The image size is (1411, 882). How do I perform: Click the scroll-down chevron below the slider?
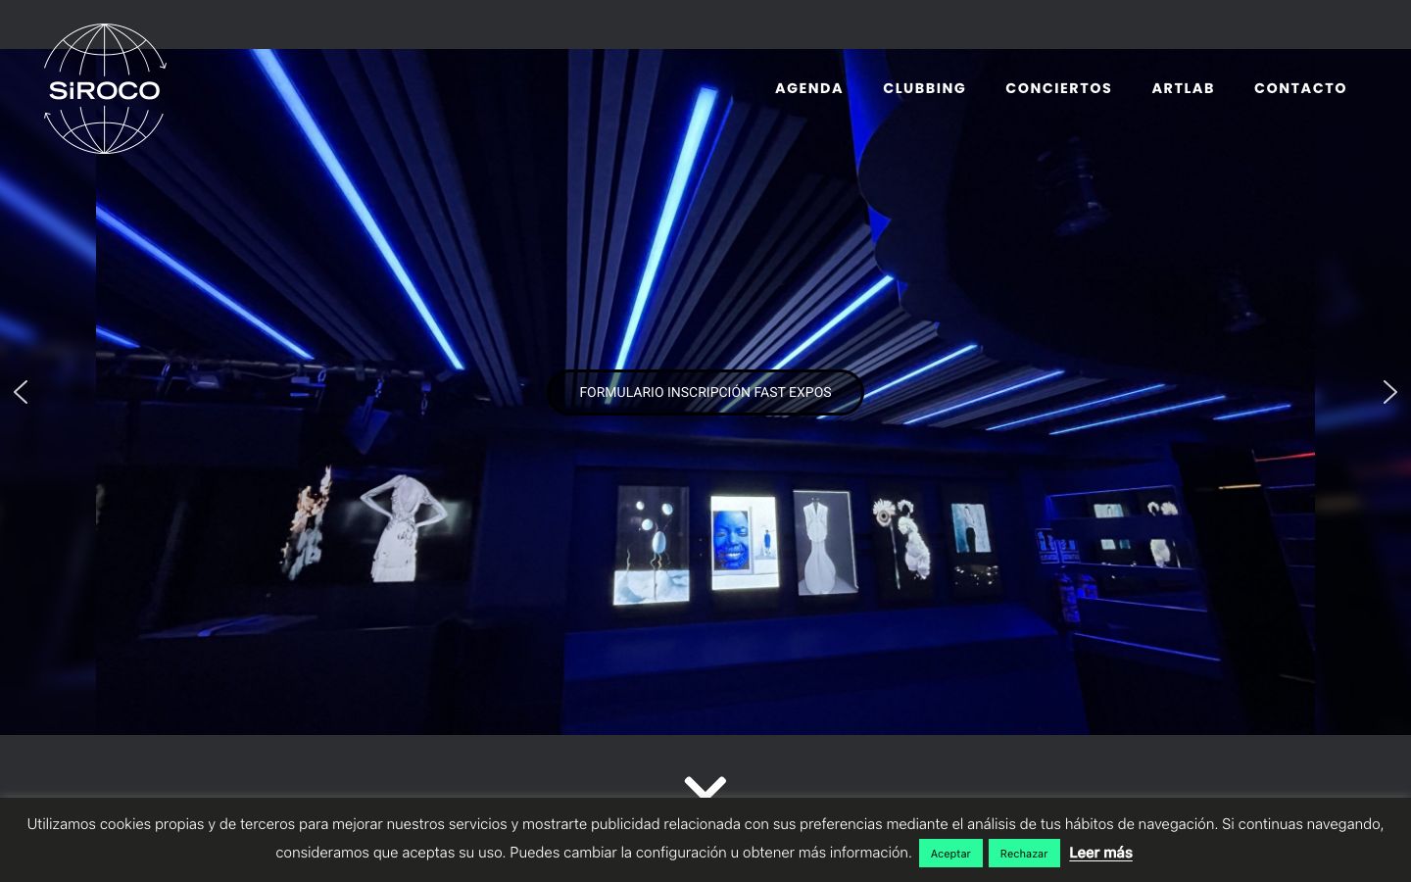pyautogui.click(x=705, y=786)
